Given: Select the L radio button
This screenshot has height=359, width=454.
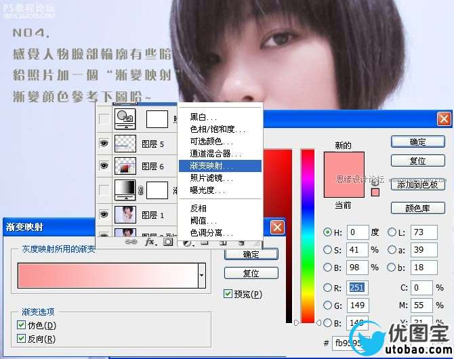Looking at the screenshot, I should [x=392, y=232].
